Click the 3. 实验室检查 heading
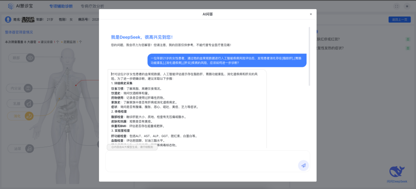The height and width of the screenshot is (189, 416). [x=121, y=131]
